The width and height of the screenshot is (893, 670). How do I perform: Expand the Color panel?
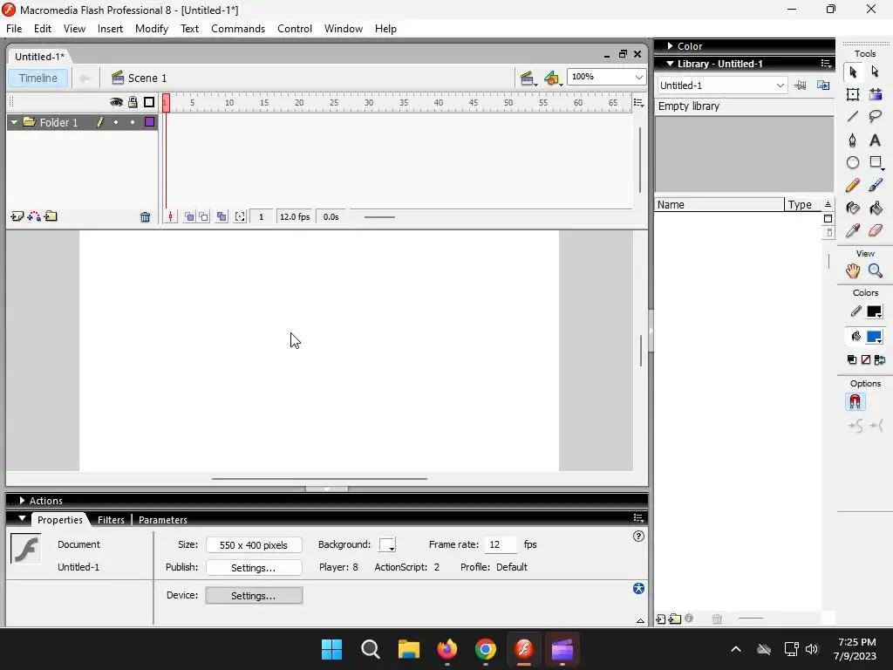[671, 45]
